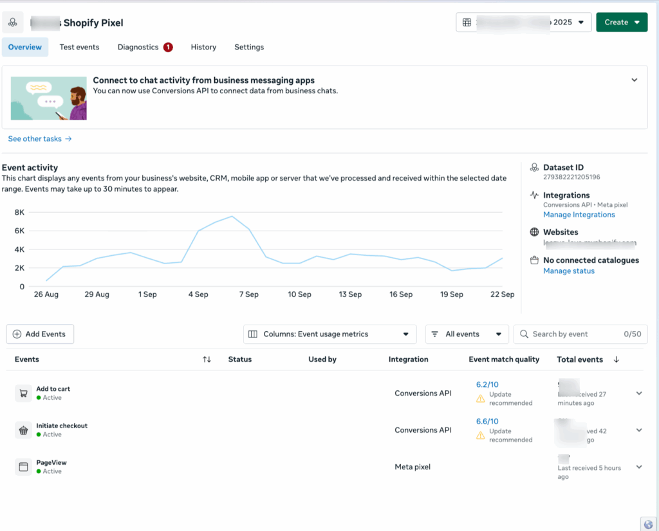Click the Add Events button
The image size is (659, 531).
[40, 334]
